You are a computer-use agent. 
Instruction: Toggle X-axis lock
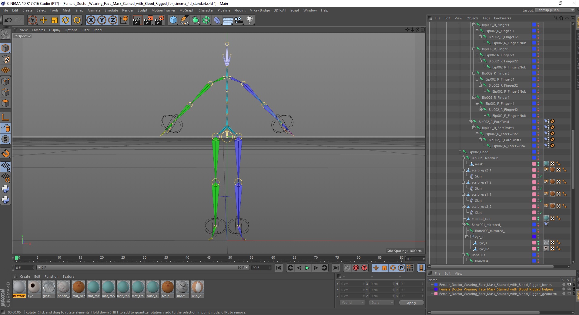(91, 20)
